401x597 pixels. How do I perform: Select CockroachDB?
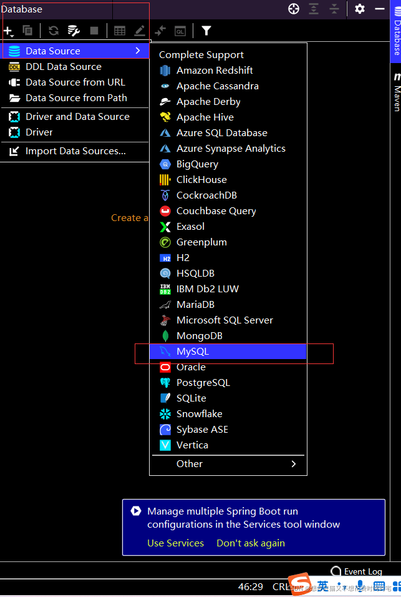pyautogui.click(x=228, y=195)
